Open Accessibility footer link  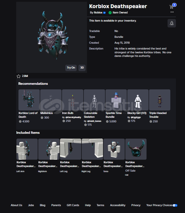(118, 205)
